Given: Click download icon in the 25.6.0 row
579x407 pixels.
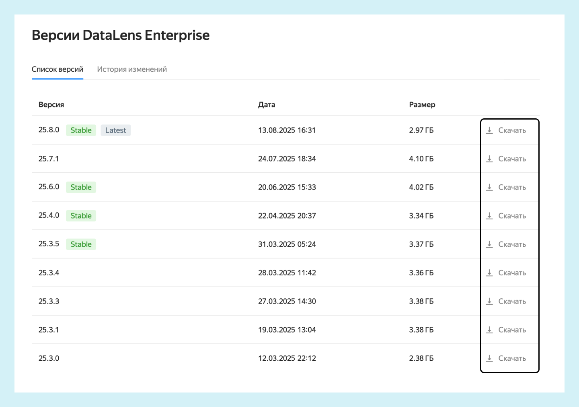Looking at the screenshot, I should point(489,187).
